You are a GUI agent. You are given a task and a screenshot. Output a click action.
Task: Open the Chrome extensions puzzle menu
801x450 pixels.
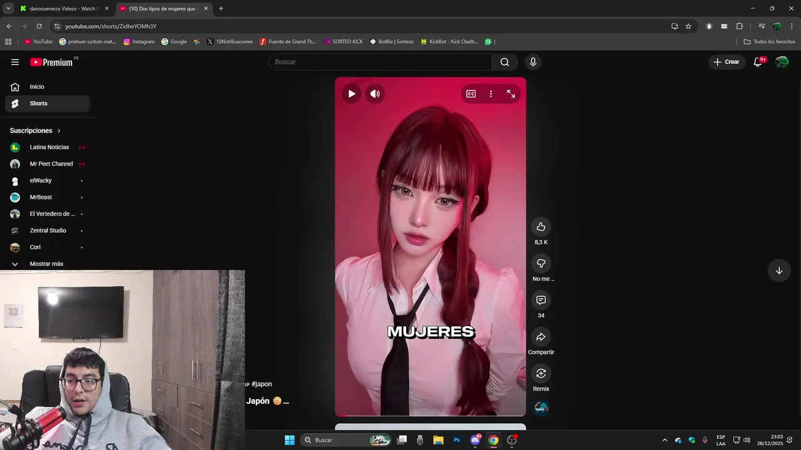click(x=740, y=26)
